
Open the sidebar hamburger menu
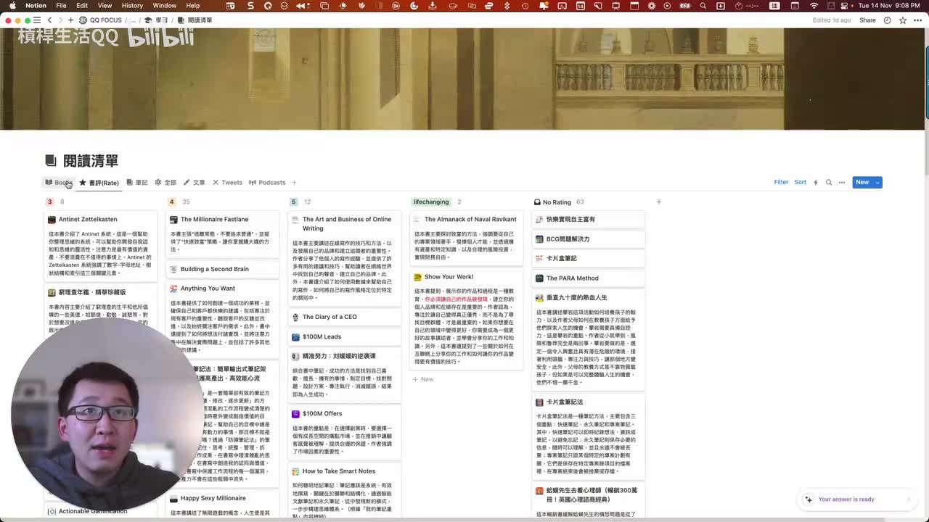pos(38,20)
